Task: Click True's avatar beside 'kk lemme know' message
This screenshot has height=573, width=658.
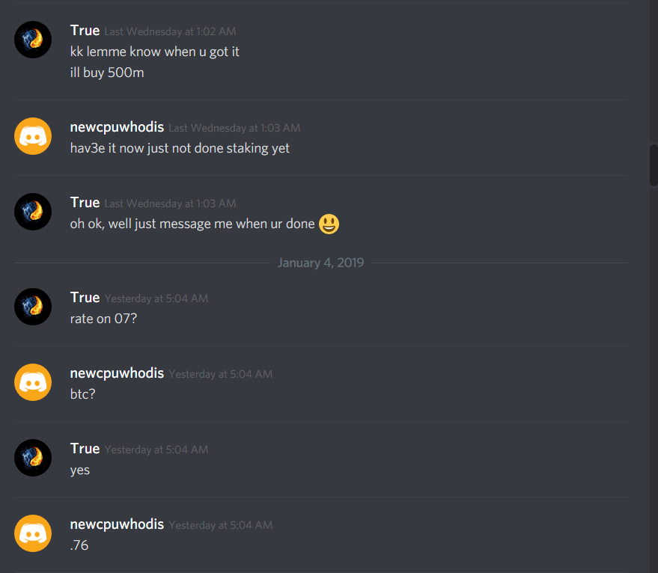Action: tap(33, 40)
